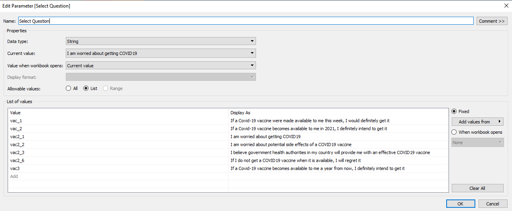
Task: Open the Add values from menu
Action: pos(477,122)
